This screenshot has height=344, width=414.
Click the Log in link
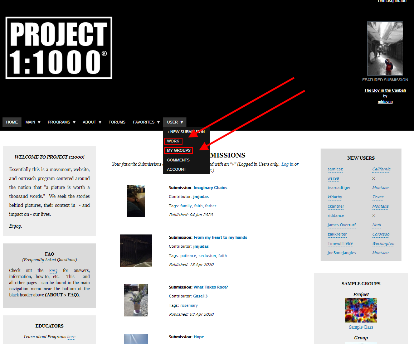[x=287, y=164]
